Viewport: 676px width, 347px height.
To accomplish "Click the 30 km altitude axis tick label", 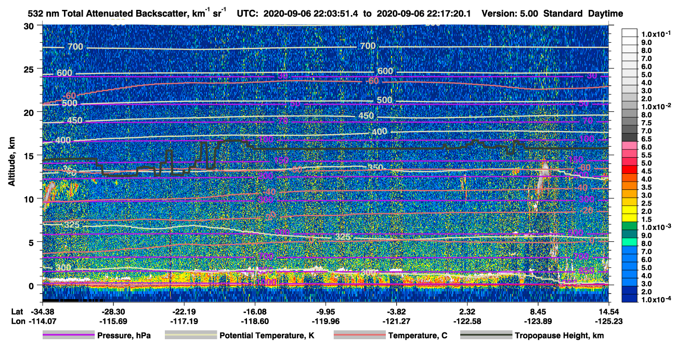I will click(29, 26).
